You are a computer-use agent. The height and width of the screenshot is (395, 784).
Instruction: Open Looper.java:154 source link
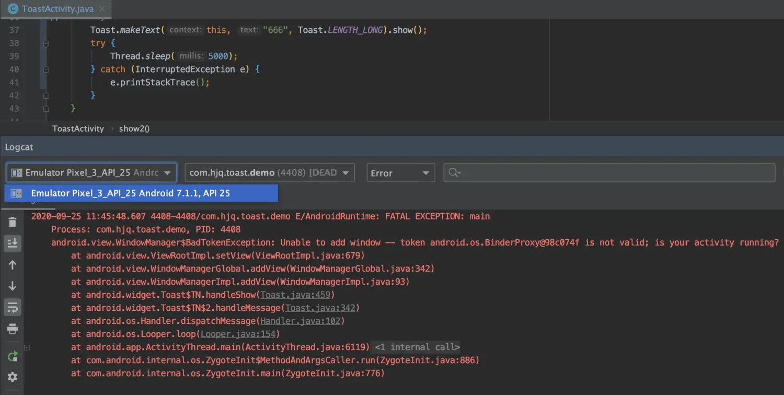click(x=238, y=334)
